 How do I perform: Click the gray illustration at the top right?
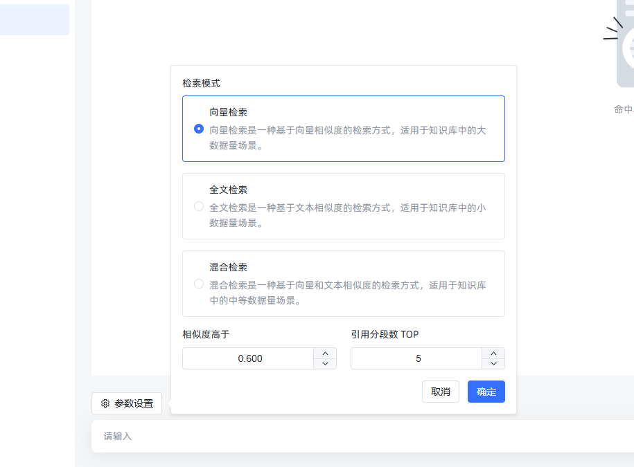(x=619, y=42)
